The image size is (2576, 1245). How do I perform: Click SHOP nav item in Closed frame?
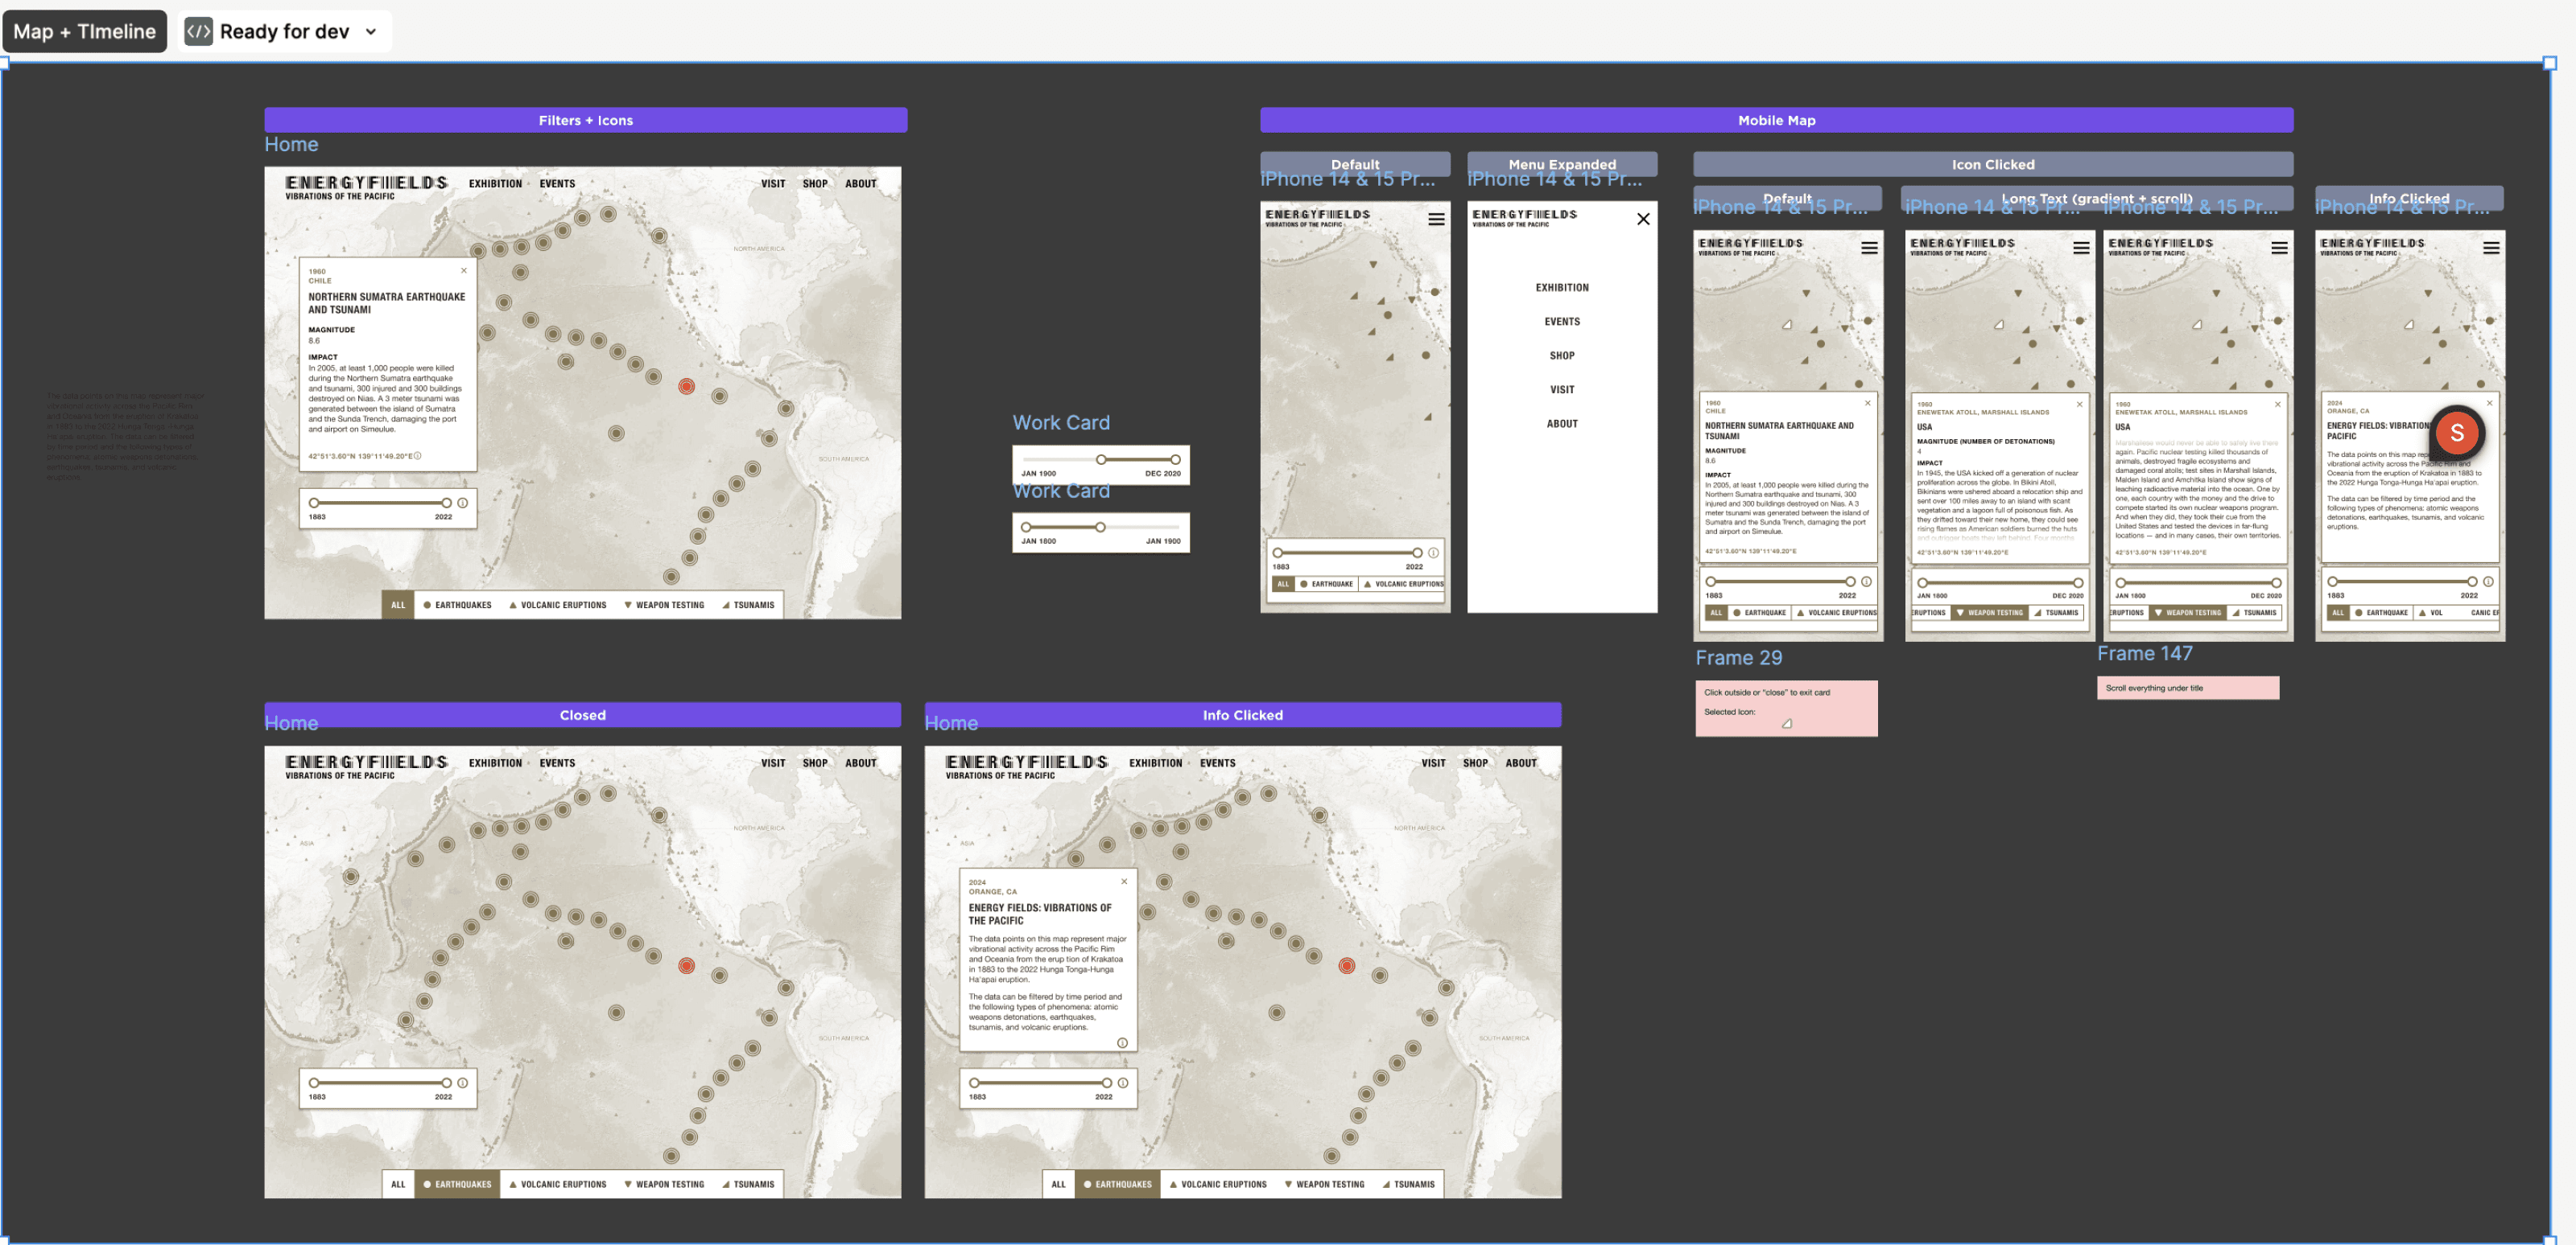(x=815, y=762)
